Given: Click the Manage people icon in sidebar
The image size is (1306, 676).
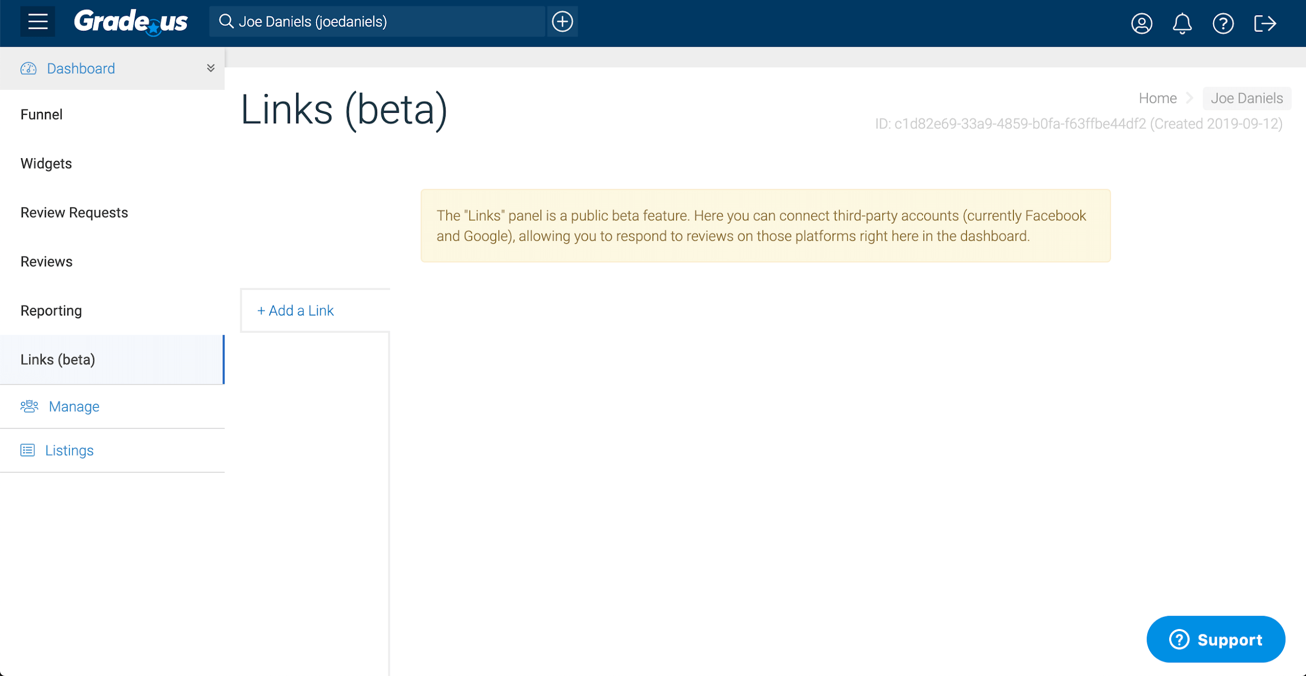Looking at the screenshot, I should (29, 406).
